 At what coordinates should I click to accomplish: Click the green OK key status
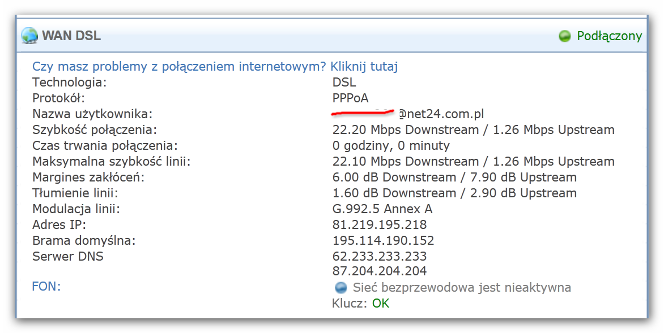[x=381, y=304]
